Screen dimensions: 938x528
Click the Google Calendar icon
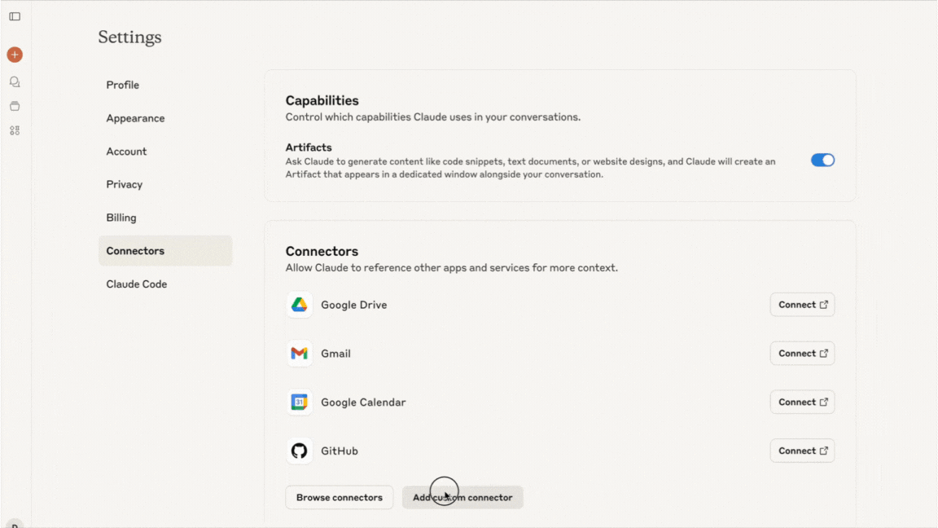pyautogui.click(x=299, y=402)
